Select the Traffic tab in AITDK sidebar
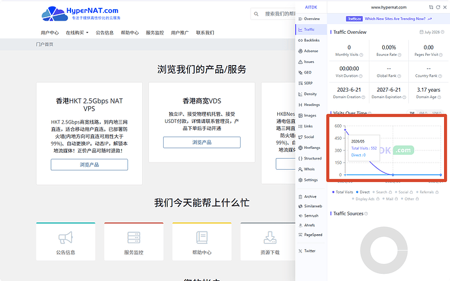Image resolution: width=450 pixels, height=281 pixels. coord(311,29)
